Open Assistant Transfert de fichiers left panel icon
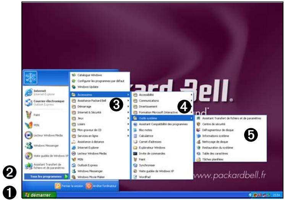The image size is (285, 200). tap(29, 166)
